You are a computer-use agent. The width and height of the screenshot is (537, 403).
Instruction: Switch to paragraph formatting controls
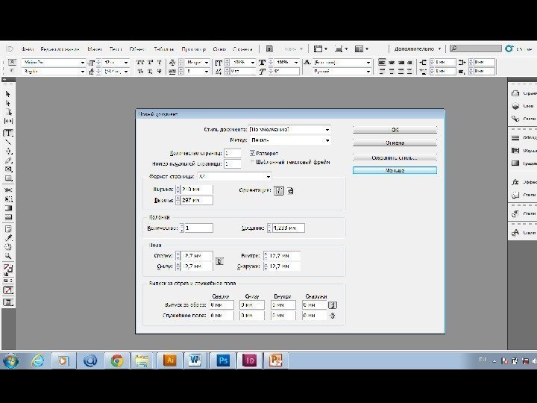12,71
